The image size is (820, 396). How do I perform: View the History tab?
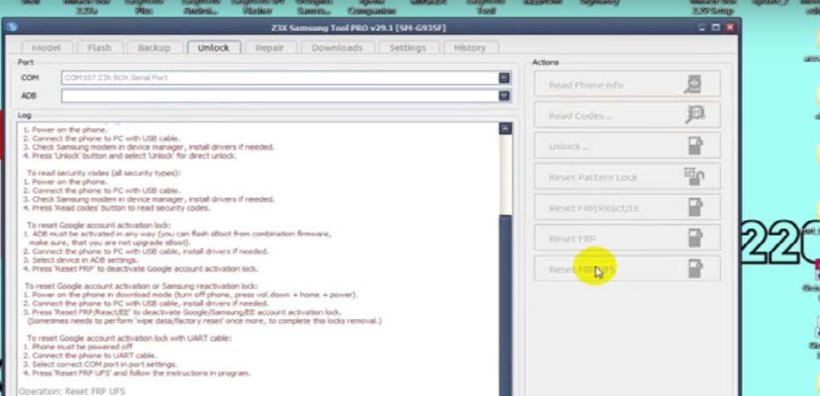pyautogui.click(x=470, y=48)
